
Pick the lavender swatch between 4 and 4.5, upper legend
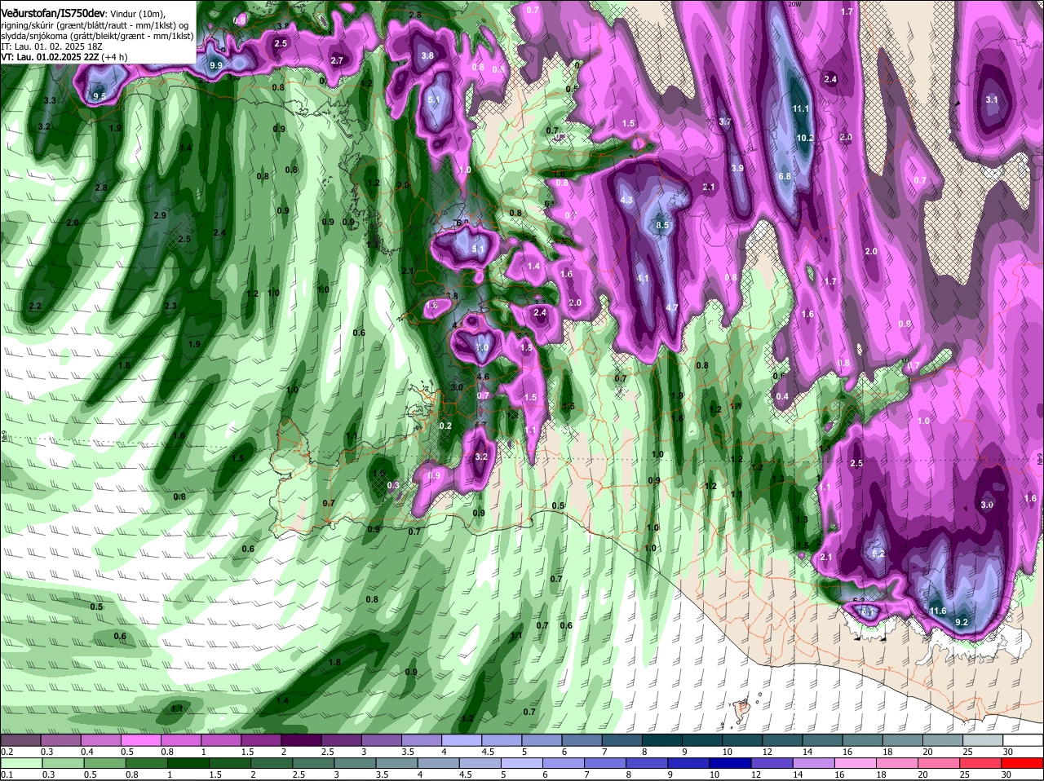tap(463, 739)
